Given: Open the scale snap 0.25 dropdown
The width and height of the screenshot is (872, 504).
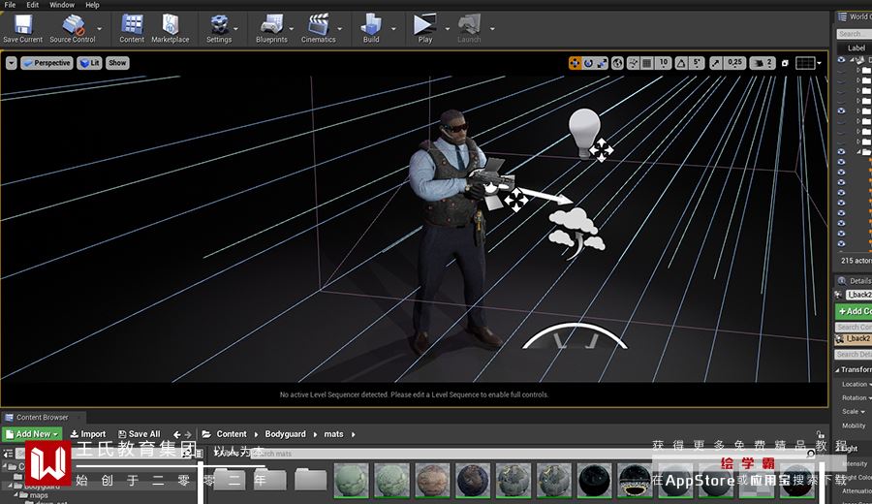Looking at the screenshot, I should 734,63.
